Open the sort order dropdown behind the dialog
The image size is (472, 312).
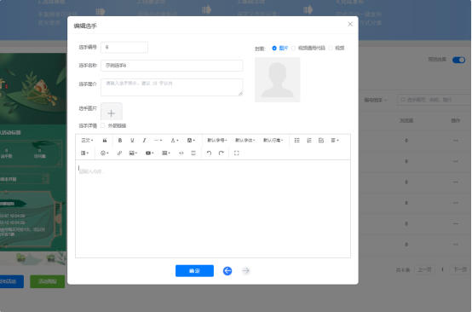coord(376,100)
